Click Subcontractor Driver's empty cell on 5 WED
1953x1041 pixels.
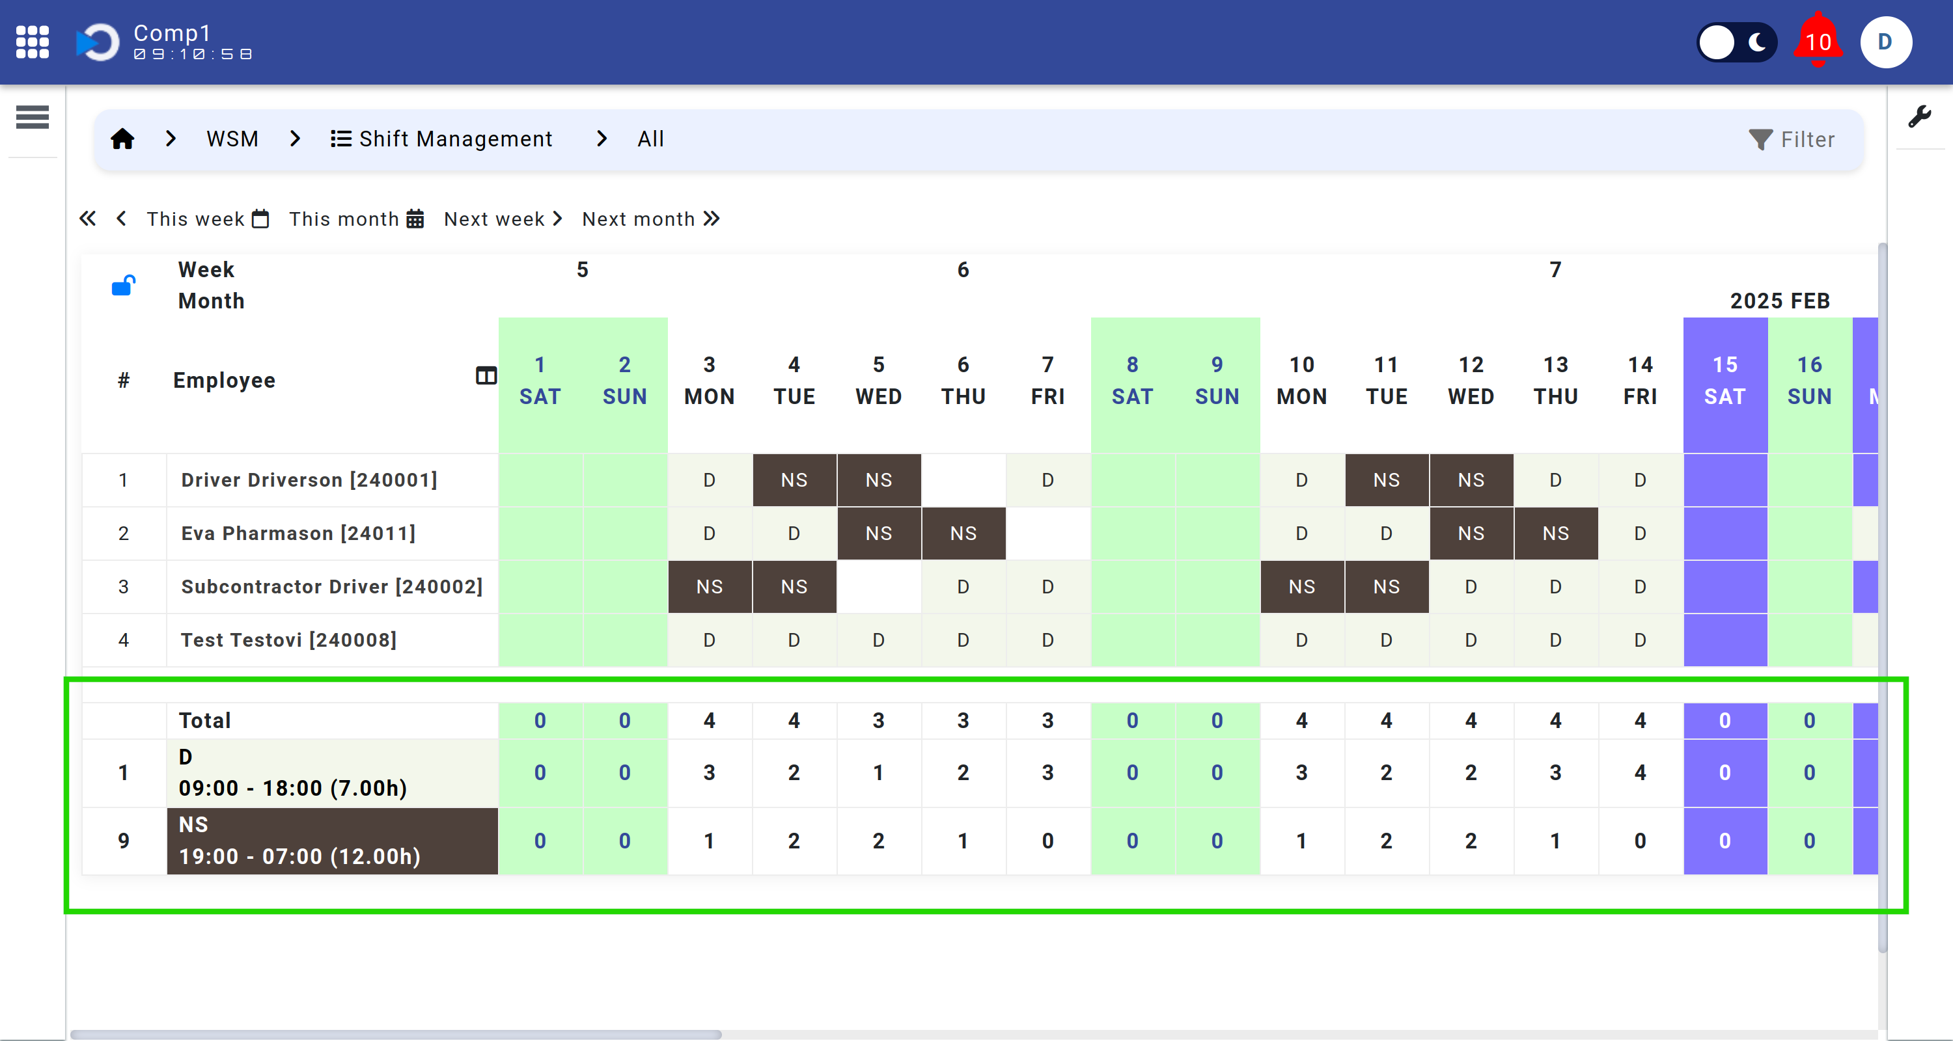click(879, 586)
